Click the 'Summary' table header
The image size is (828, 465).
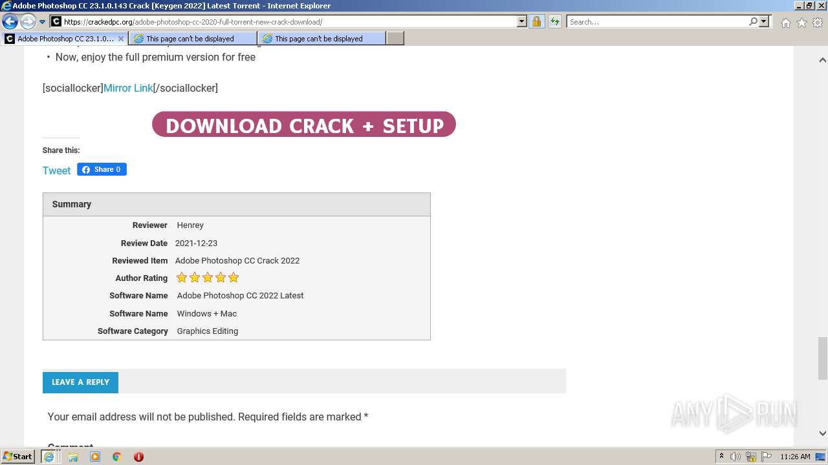point(237,204)
